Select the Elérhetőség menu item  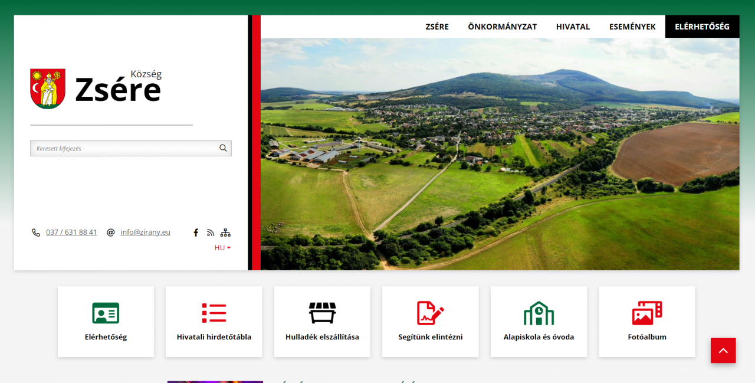702,27
